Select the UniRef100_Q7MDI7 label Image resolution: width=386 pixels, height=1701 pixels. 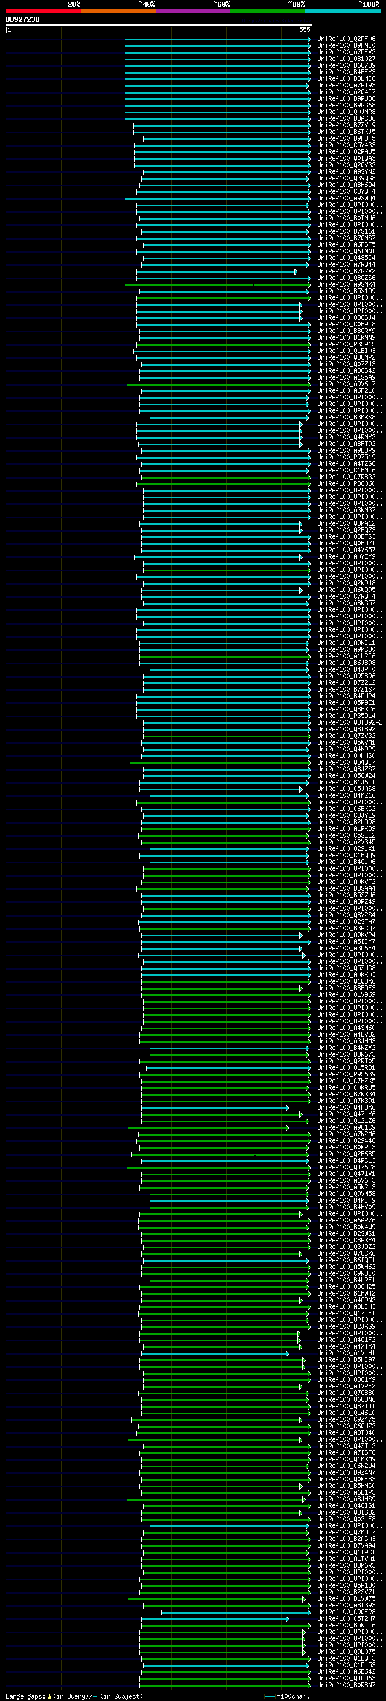click(x=346, y=1532)
